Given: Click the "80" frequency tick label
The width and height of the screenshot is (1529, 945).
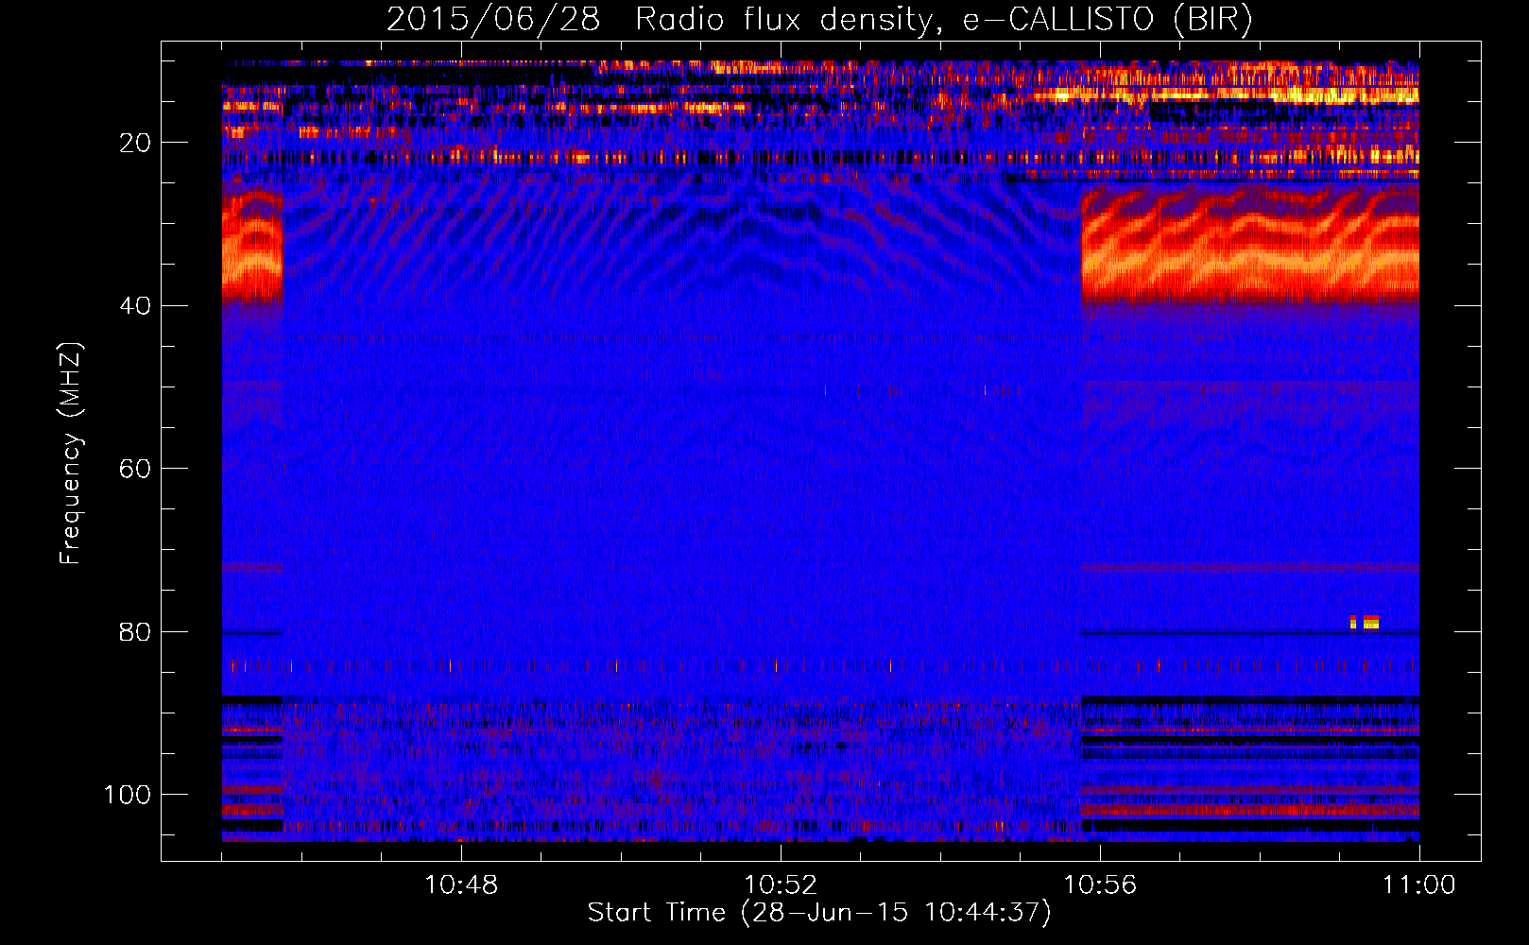Looking at the screenshot, I should coord(135,632).
